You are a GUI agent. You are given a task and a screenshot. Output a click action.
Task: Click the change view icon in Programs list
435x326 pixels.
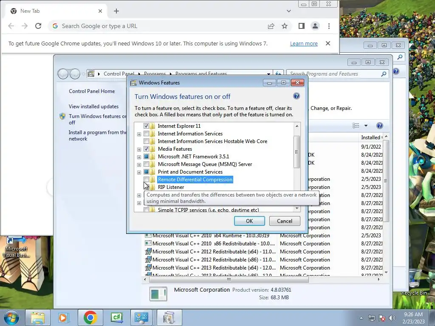point(356,126)
